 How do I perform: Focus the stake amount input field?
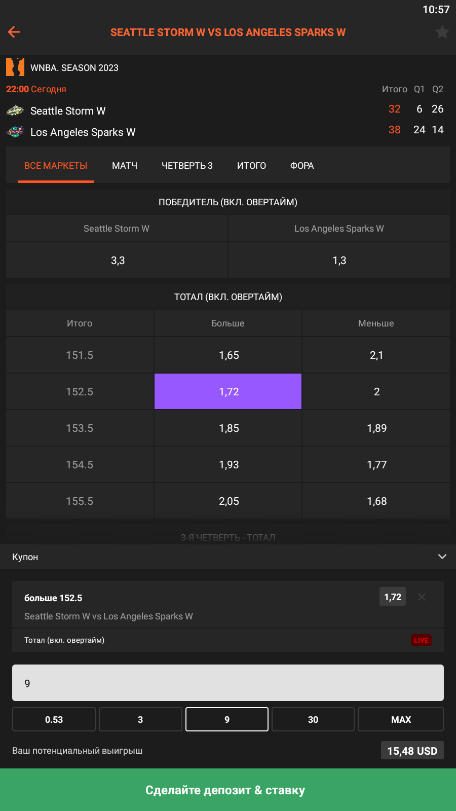228,683
